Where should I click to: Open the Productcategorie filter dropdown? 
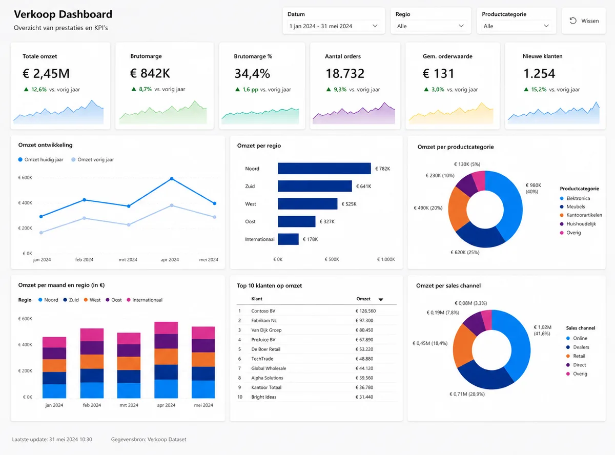pos(517,26)
